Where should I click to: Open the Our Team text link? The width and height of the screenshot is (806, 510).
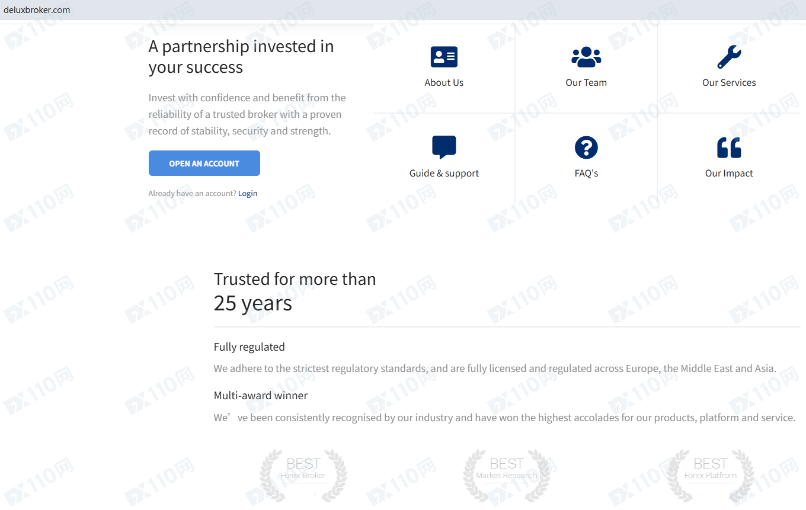[x=586, y=83]
